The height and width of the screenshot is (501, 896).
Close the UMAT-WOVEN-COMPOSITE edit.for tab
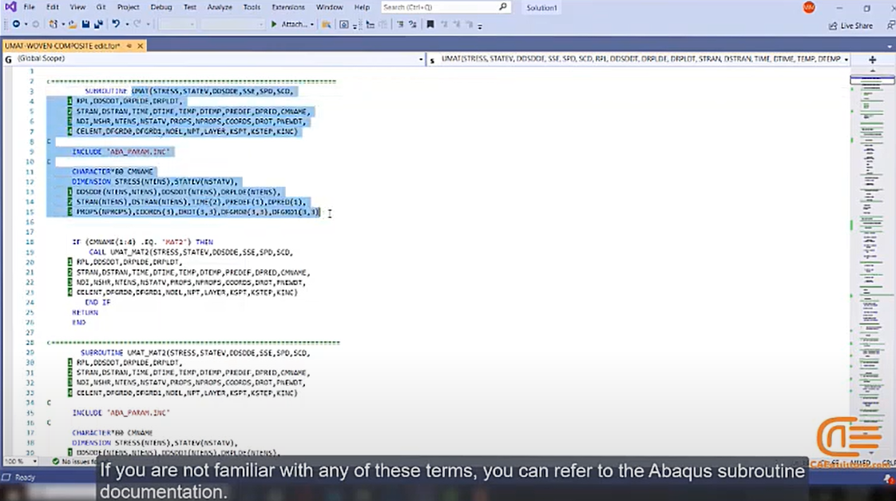tap(140, 46)
